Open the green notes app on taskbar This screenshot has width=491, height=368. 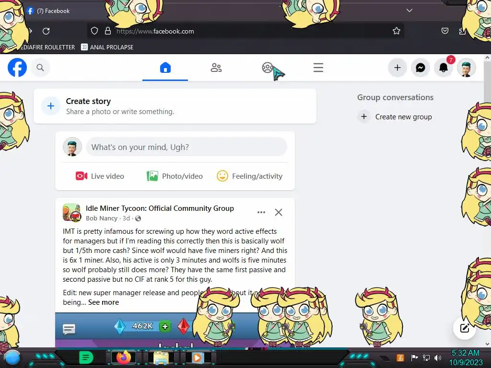(86, 357)
